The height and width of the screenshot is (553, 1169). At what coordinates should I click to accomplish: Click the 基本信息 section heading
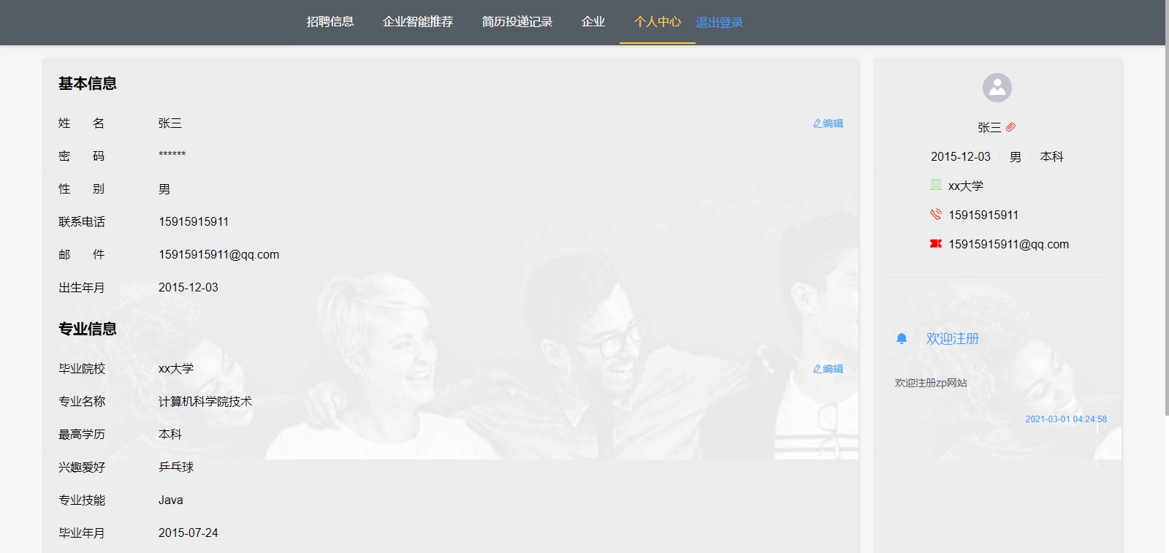(88, 84)
